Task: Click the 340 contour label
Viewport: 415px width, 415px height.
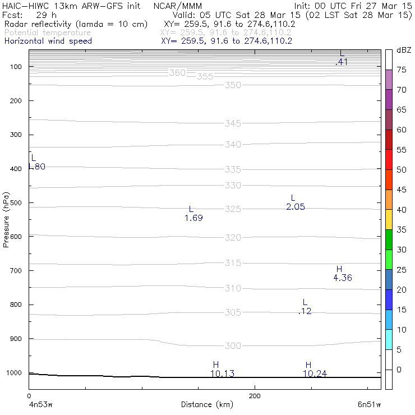Action: pyautogui.click(x=233, y=145)
